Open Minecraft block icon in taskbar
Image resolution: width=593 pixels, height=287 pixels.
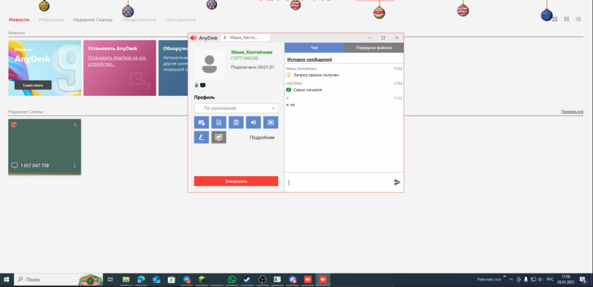pos(202,280)
